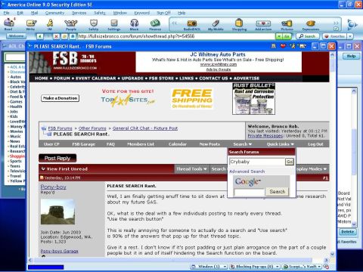Expand the Search forum menu

(242, 144)
